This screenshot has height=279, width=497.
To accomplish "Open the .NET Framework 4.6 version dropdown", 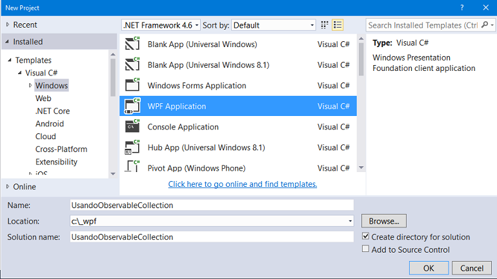I will 161,25.
